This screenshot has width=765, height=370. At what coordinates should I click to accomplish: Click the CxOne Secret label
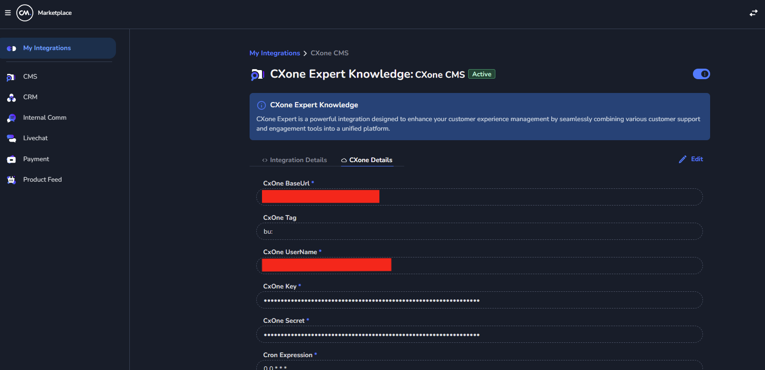(284, 321)
